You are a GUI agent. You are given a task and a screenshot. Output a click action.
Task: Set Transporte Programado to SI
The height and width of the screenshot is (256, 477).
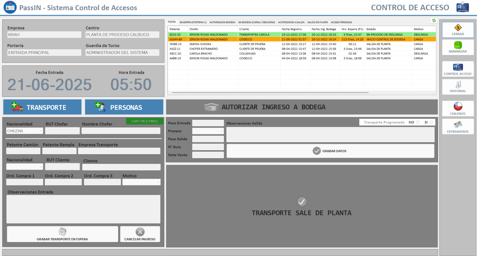pyautogui.click(x=431, y=122)
